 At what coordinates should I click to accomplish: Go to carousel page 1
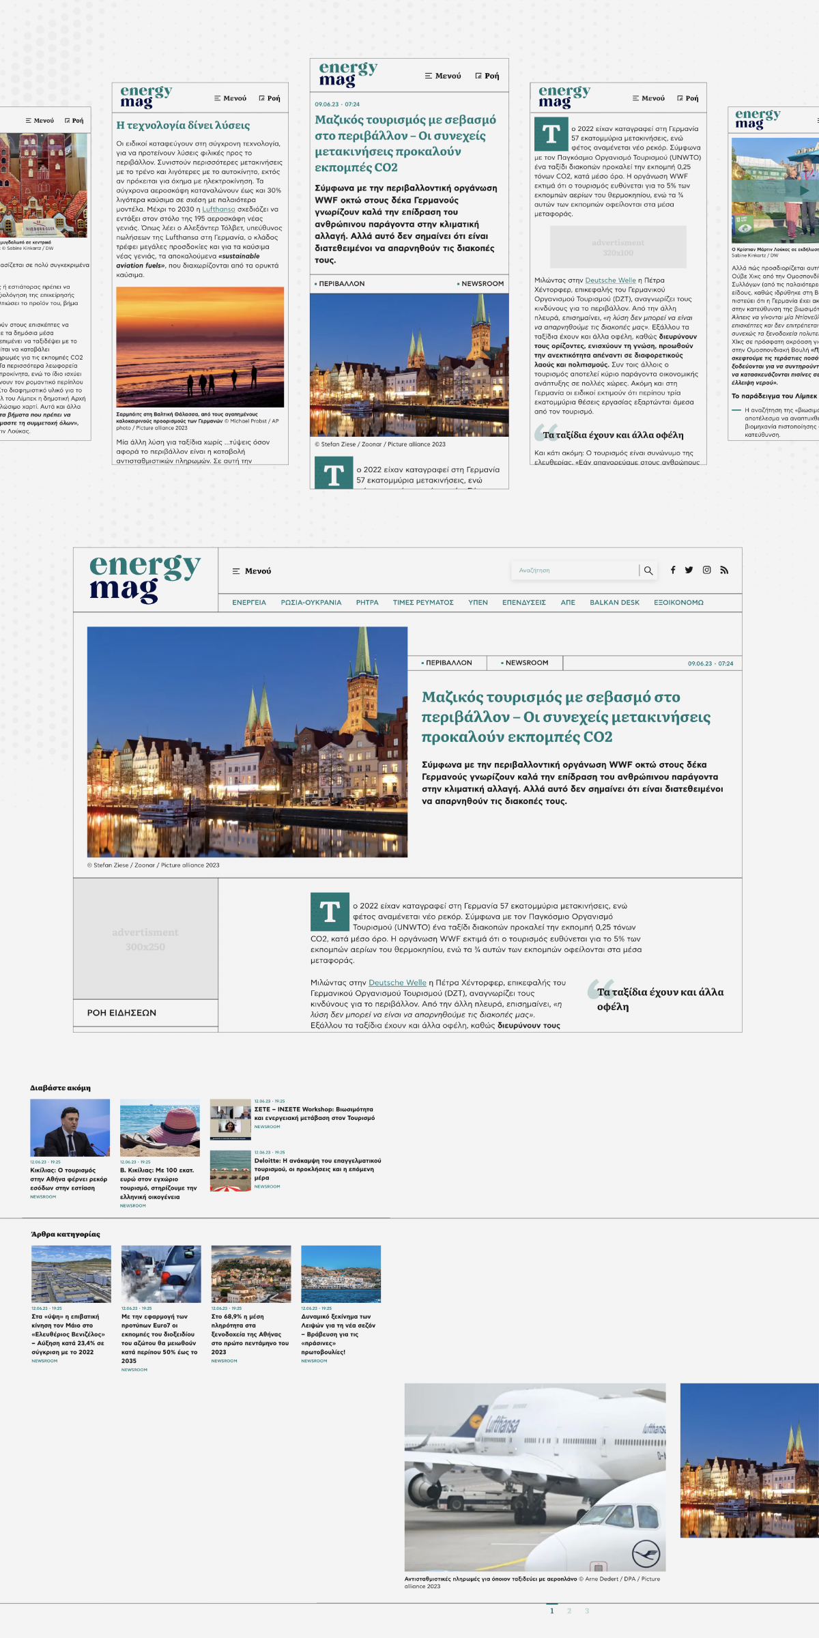(552, 1611)
